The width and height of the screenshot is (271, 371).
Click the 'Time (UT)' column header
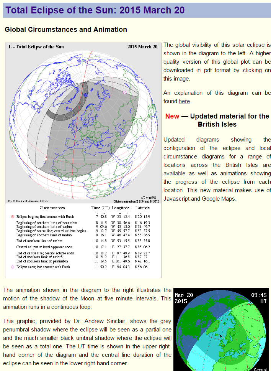point(101,208)
